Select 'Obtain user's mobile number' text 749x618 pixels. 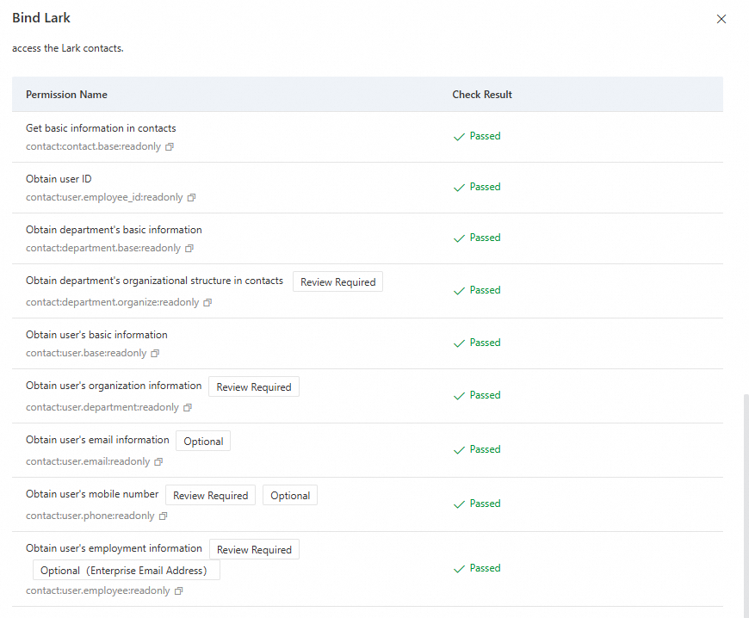point(92,494)
